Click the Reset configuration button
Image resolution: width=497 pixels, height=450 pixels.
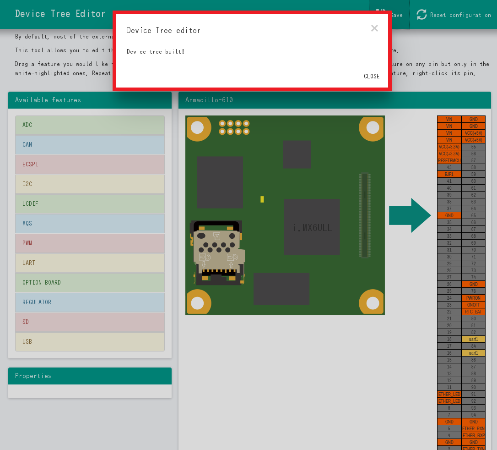454,15
